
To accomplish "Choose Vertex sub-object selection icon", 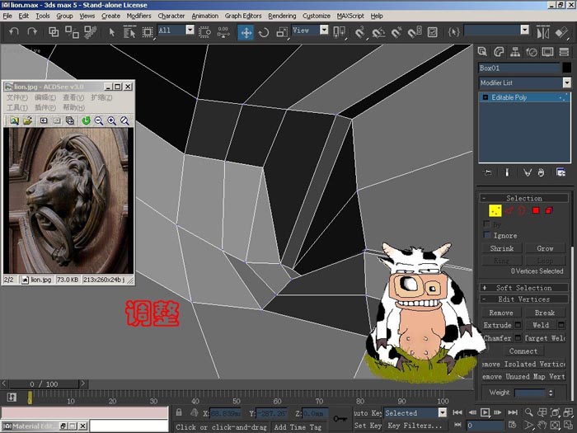I will pos(495,210).
